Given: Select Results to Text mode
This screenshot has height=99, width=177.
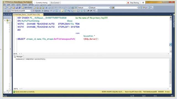Looking at the screenshot, I should click(x=72, y=11).
